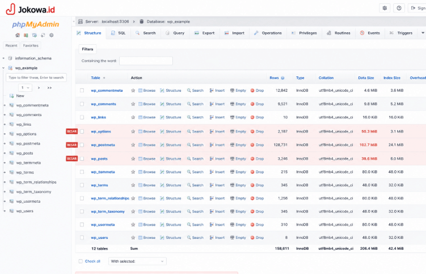This screenshot has width=426, height=274.
Task: Enable the Check all checkbox
Action: (x=81, y=261)
